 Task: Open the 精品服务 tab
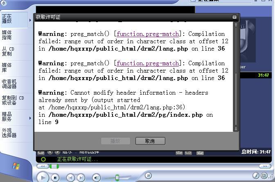point(14,117)
